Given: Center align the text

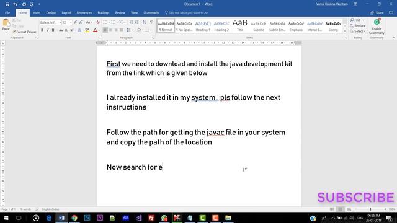Looking at the screenshot, I should [110, 30].
